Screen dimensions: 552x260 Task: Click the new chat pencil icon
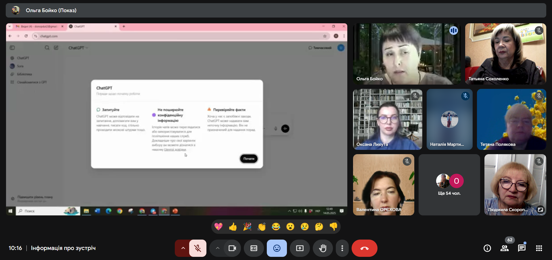(x=56, y=48)
